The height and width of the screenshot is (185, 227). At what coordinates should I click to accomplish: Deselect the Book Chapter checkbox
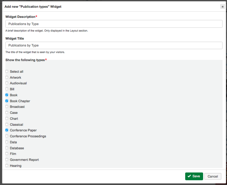coord(7,101)
